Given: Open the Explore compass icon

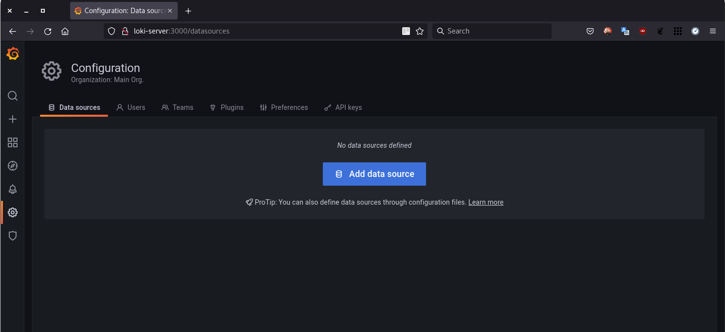Looking at the screenshot, I should 13,166.
